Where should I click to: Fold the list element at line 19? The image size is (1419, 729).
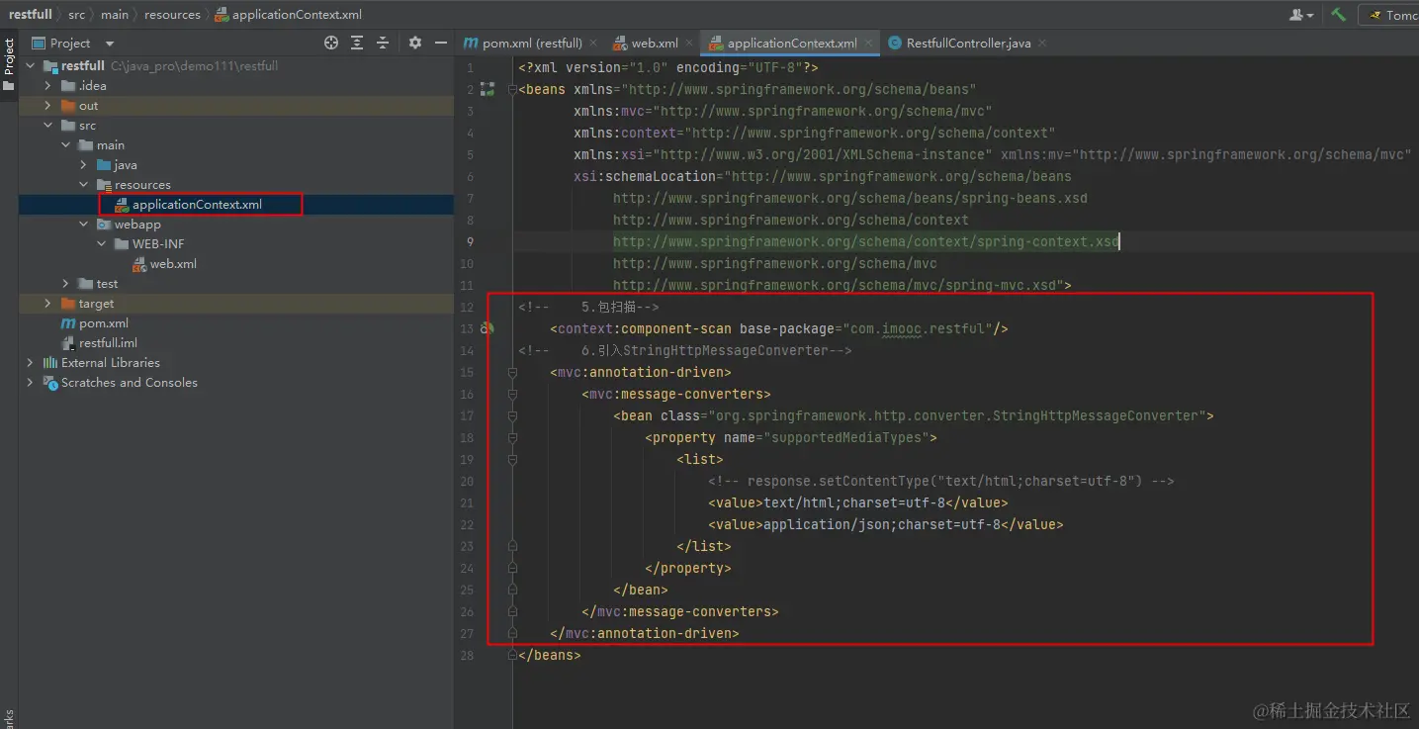coord(512,460)
